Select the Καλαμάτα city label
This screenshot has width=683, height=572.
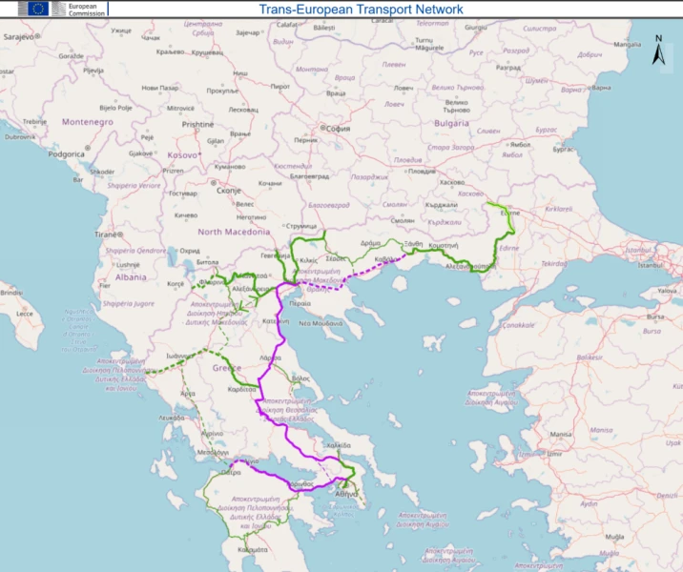(x=253, y=550)
